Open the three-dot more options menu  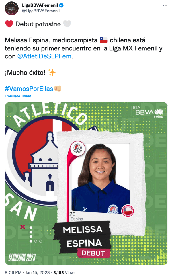pos(165,5)
